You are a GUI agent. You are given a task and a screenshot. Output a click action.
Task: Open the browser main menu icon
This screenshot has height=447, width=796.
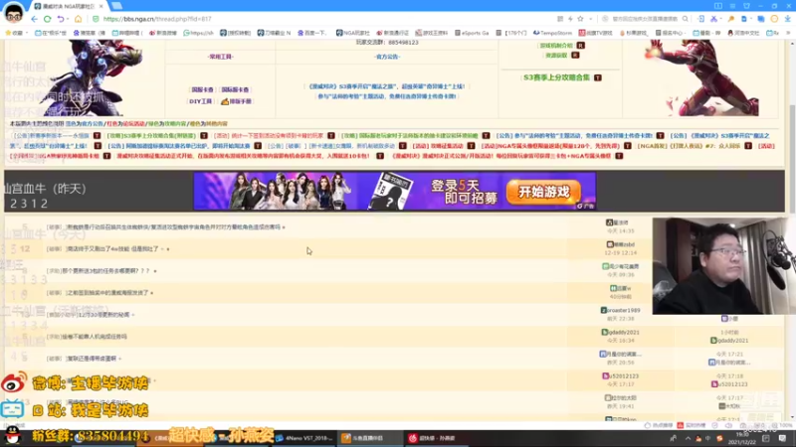point(732,6)
